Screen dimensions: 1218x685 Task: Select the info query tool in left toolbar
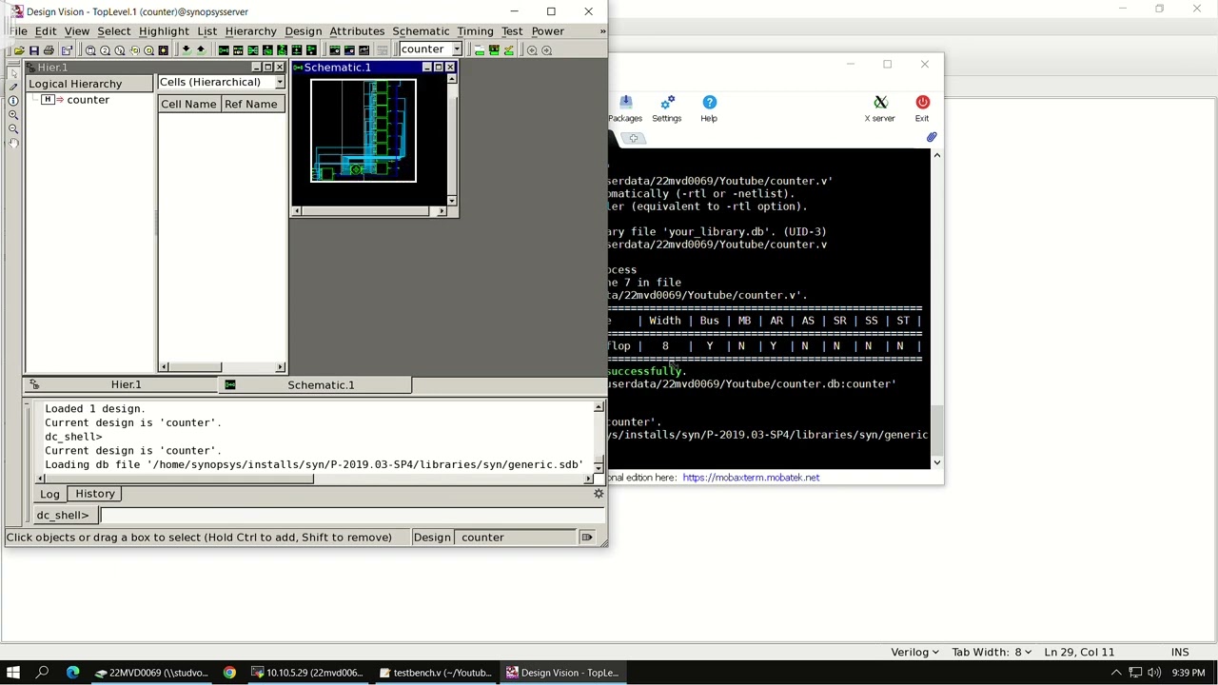pos(13,100)
